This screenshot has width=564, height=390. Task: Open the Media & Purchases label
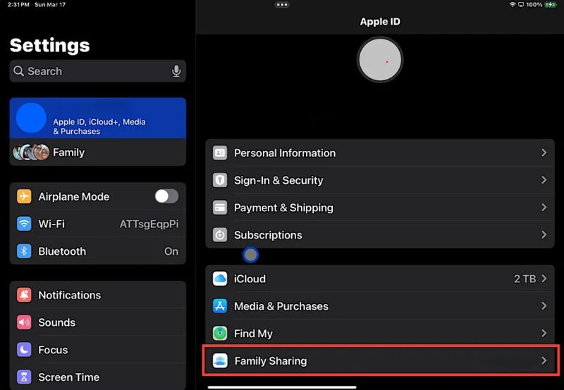(x=281, y=306)
